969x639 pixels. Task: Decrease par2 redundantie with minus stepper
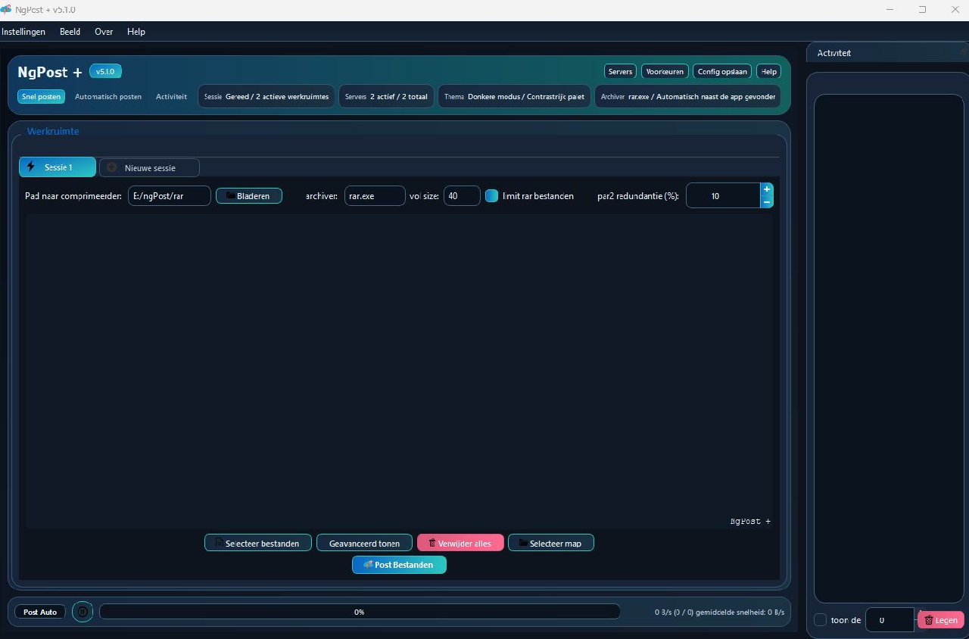coord(767,202)
